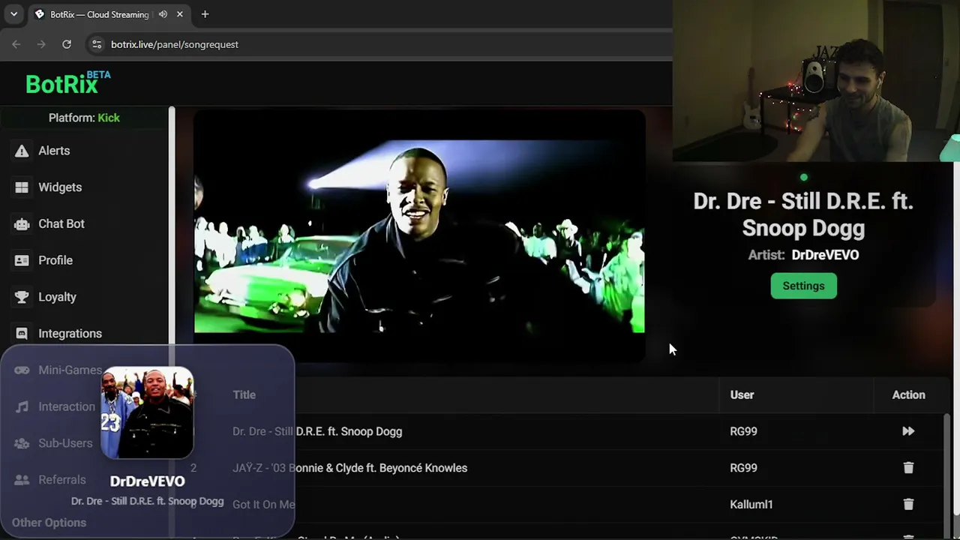Screen dimensions: 960x540
Task: Open the tab search dropdown
Action: coord(13,14)
